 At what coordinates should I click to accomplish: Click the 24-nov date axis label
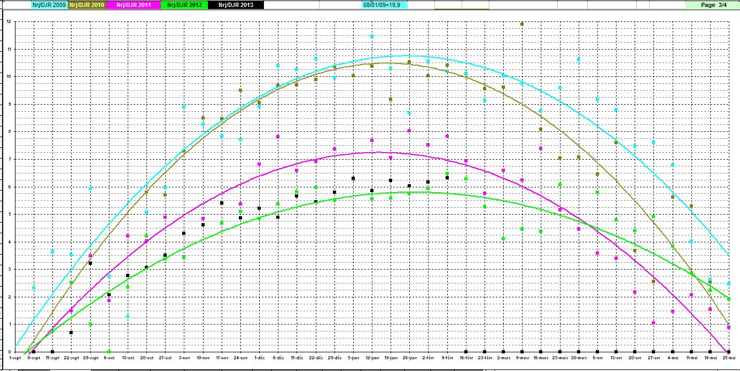point(240,357)
